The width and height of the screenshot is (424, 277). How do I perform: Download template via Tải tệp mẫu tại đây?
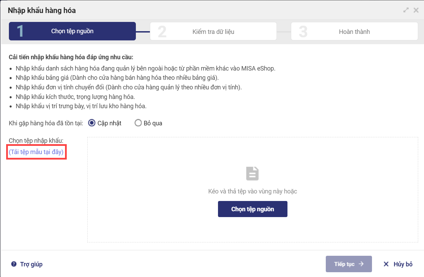pos(36,152)
